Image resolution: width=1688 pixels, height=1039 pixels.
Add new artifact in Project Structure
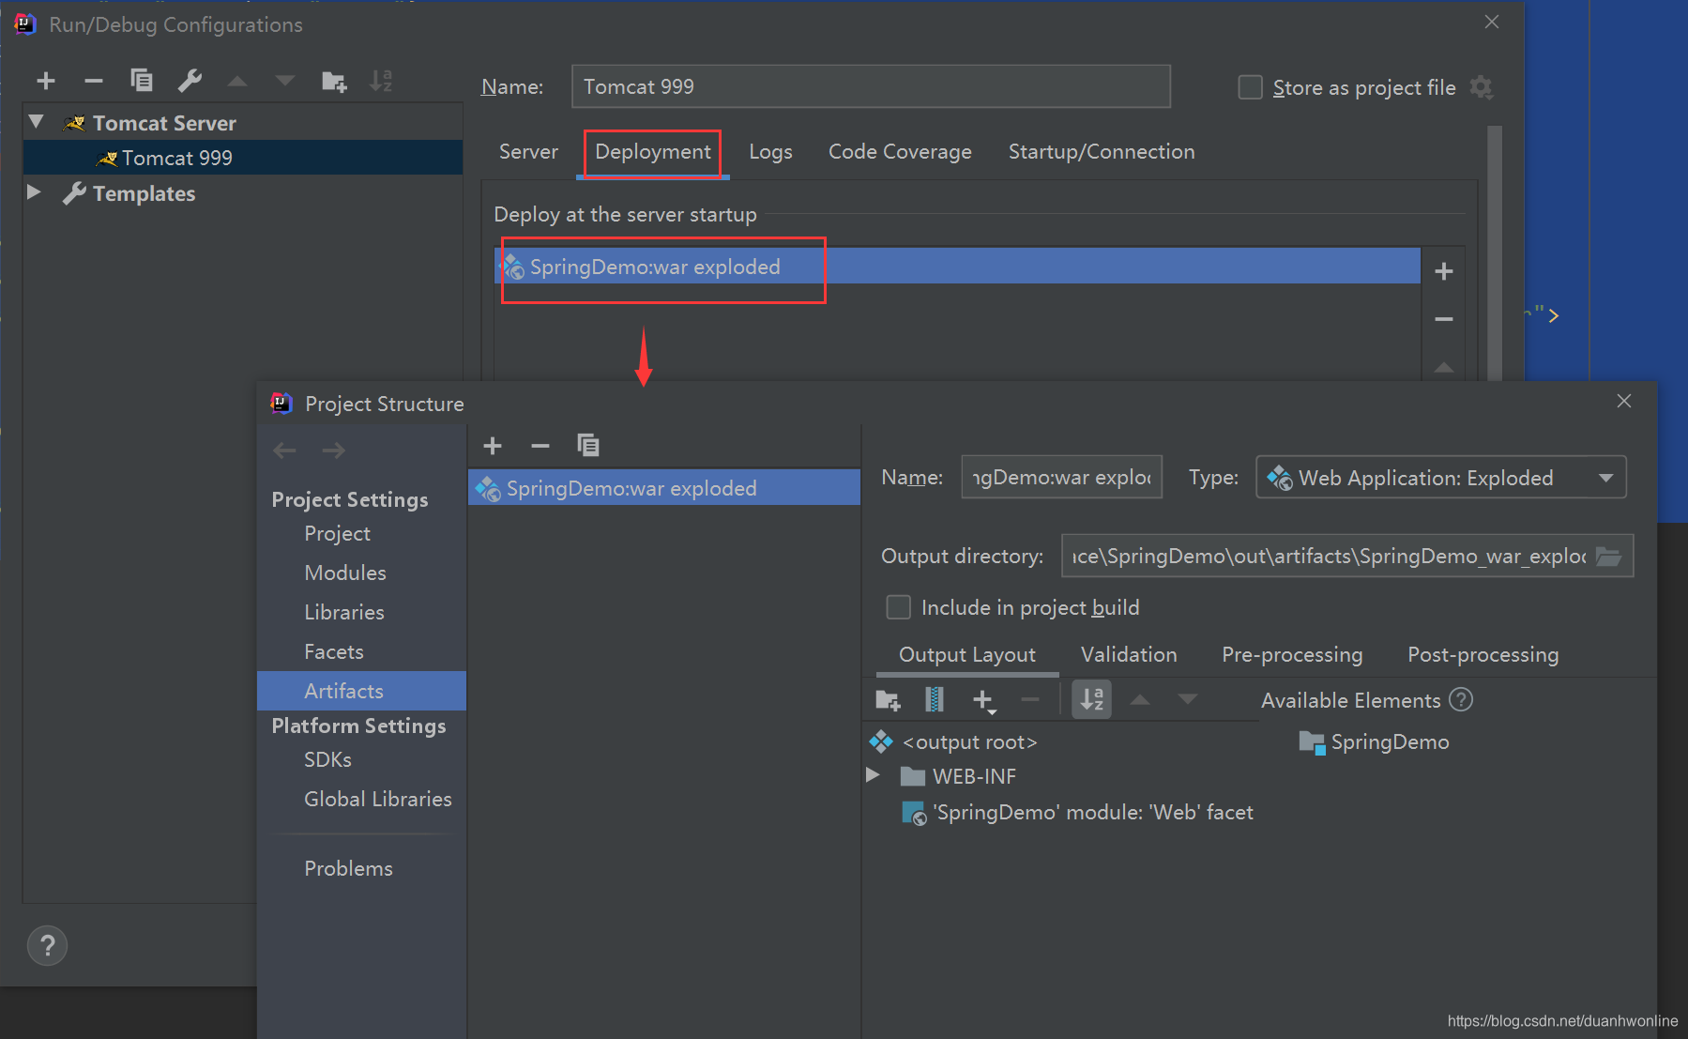tap(493, 446)
